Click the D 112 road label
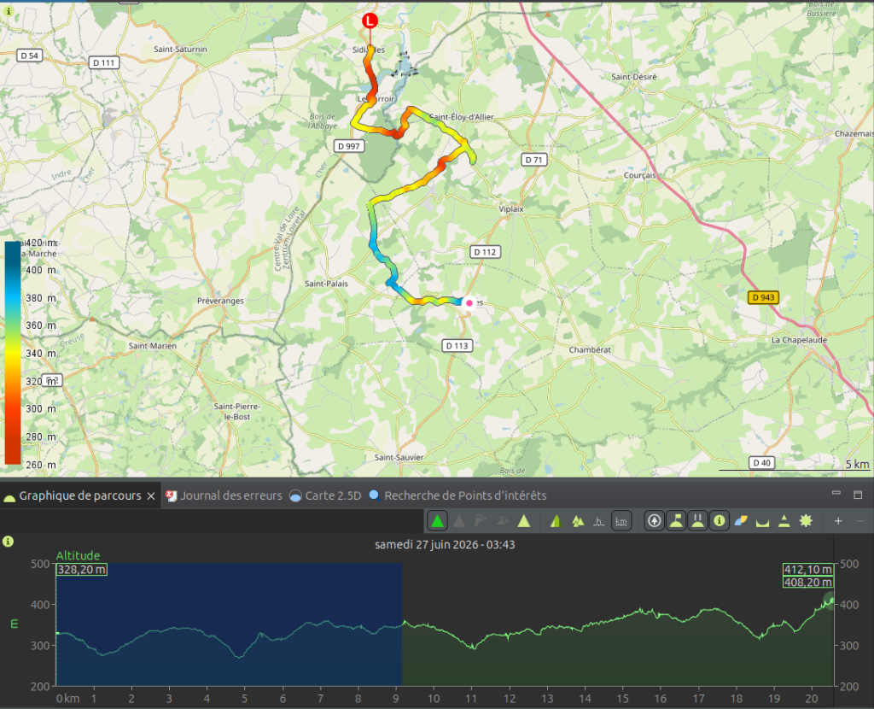The image size is (874, 709). tap(485, 252)
